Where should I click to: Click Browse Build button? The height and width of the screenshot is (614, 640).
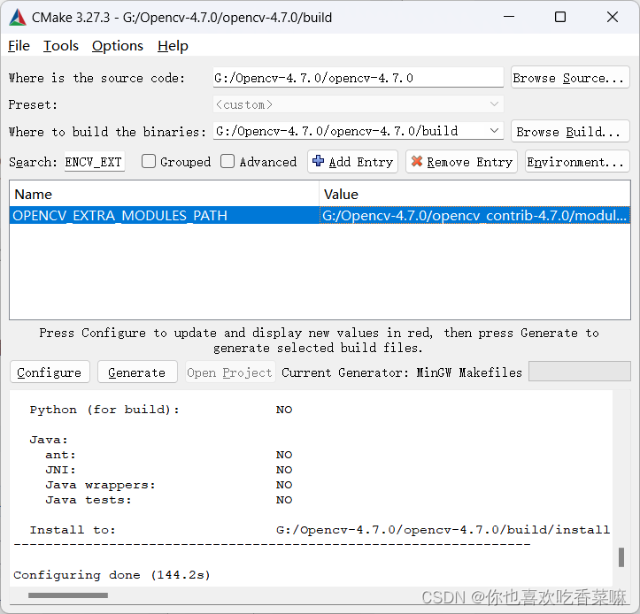[x=570, y=131]
